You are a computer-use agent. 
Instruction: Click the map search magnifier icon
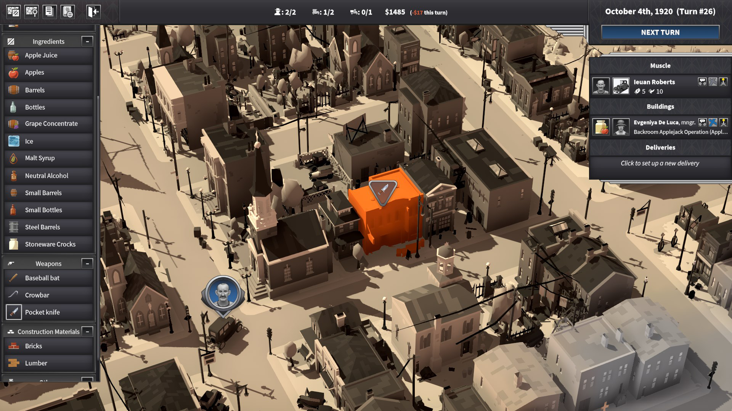point(31,11)
